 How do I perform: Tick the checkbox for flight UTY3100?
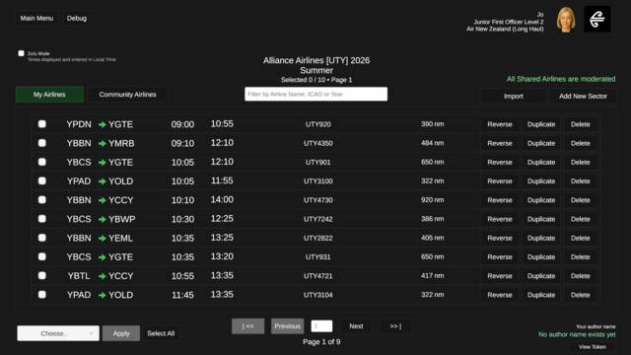coord(41,180)
